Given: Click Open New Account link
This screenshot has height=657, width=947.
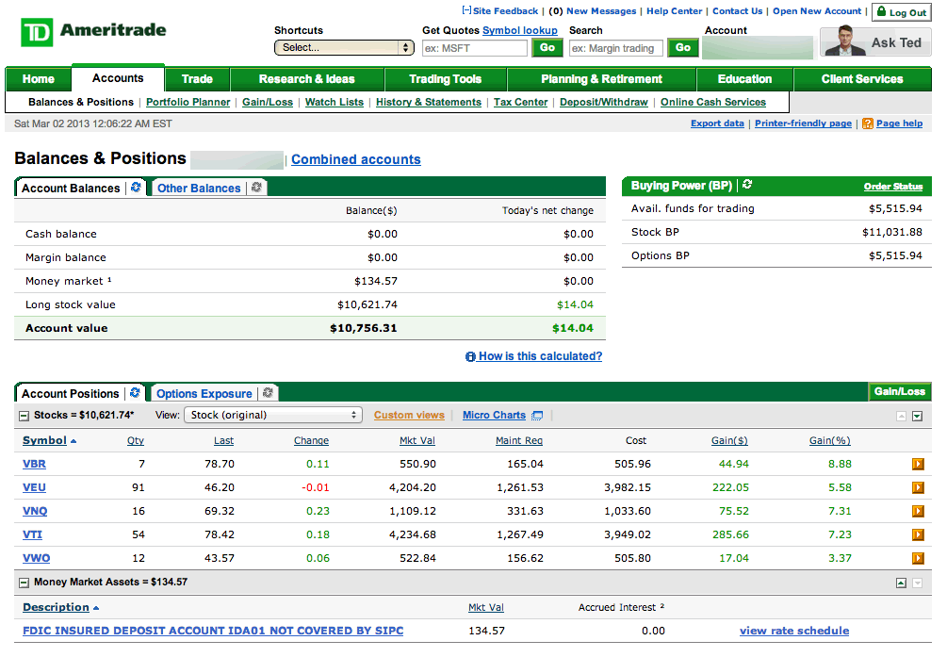Looking at the screenshot, I should pos(817,11).
